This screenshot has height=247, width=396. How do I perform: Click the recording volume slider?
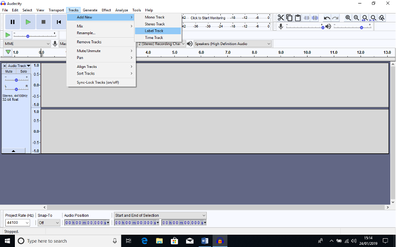point(305,27)
